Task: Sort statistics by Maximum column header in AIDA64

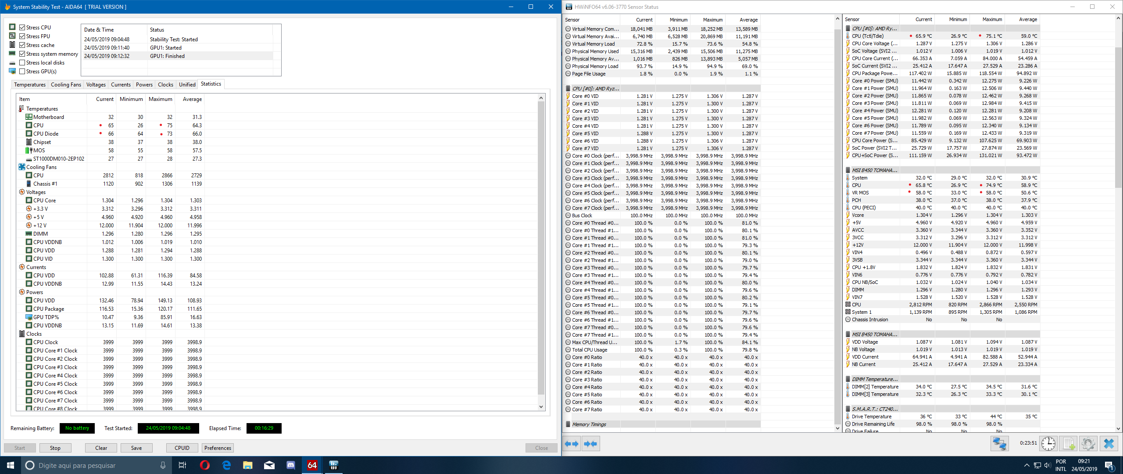Action: tap(160, 99)
